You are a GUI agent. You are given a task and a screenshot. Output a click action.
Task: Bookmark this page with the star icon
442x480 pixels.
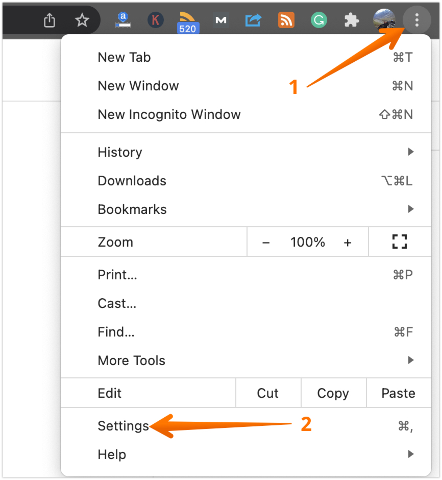click(82, 20)
